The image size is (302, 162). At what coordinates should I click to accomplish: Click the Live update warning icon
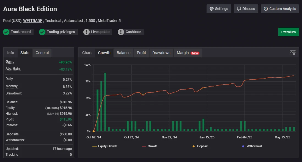coord(86,32)
